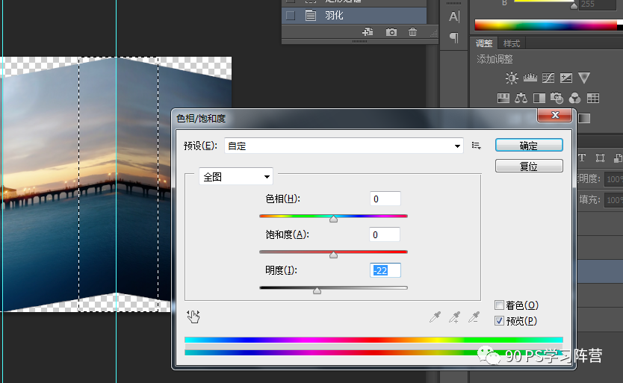This screenshot has height=383, width=623.
Task: Select the 羽化 history state
Action: 354,16
